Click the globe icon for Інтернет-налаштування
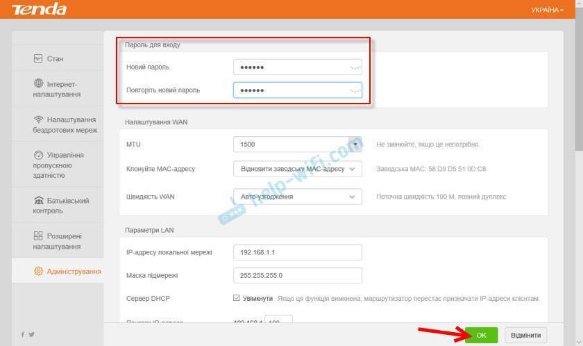Image resolution: width=583 pixels, height=346 pixels. pyautogui.click(x=39, y=83)
